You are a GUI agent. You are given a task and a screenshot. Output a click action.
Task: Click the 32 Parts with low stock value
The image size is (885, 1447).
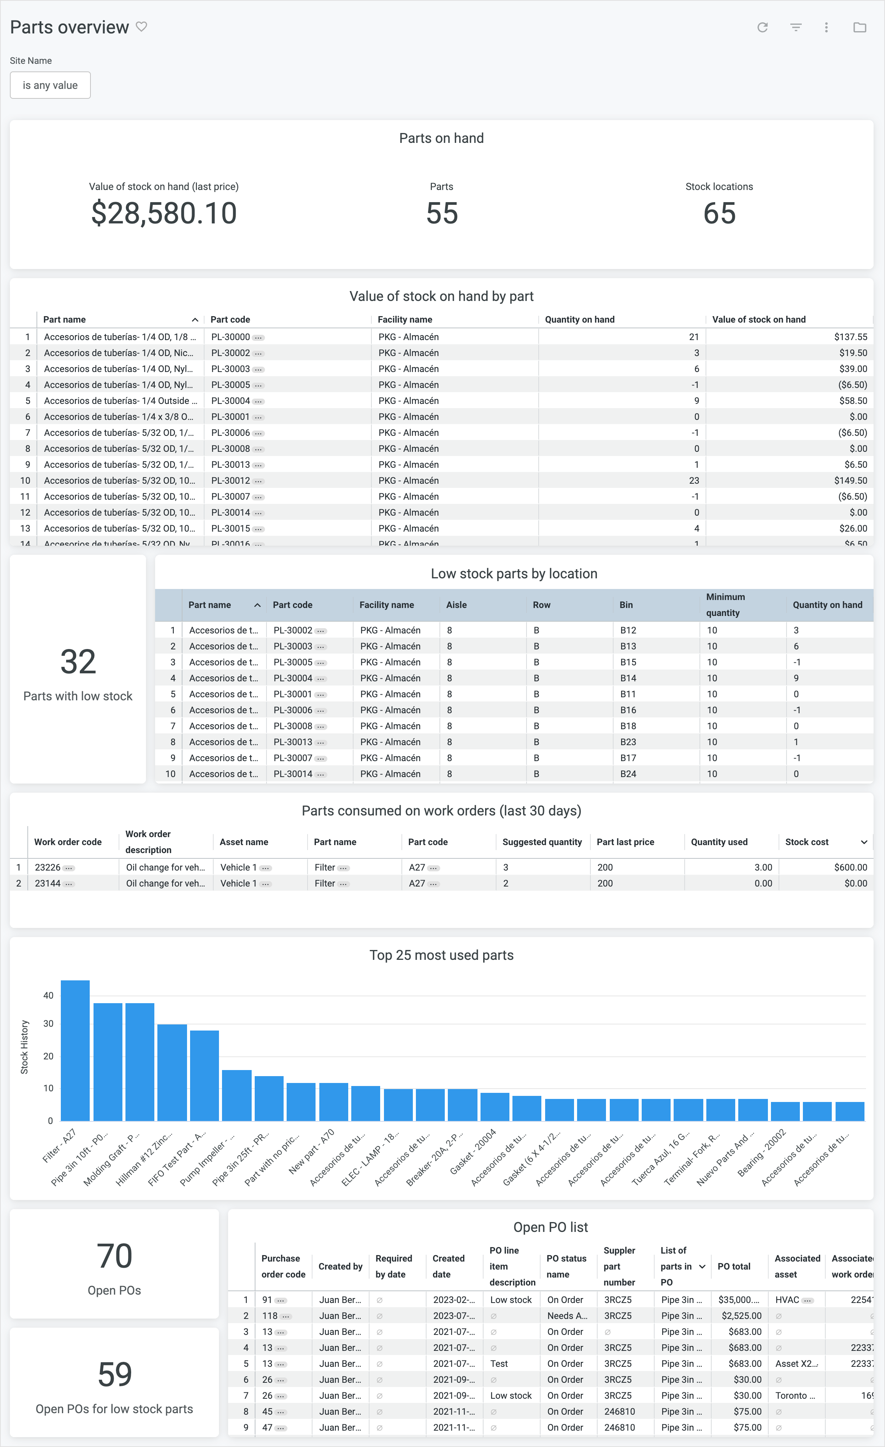pos(78,661)
